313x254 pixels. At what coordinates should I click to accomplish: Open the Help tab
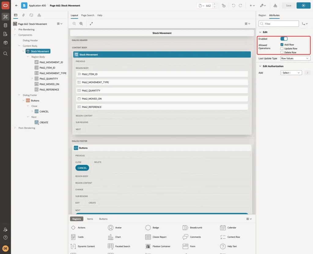[x=100, y=15]
